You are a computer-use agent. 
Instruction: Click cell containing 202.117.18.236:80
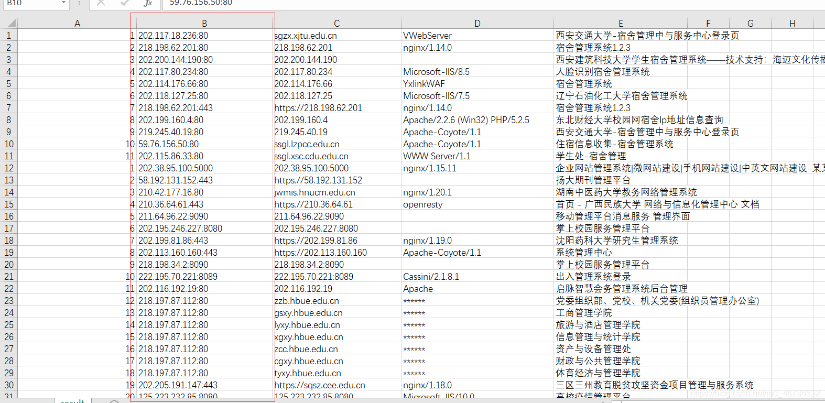pos(204,36)
